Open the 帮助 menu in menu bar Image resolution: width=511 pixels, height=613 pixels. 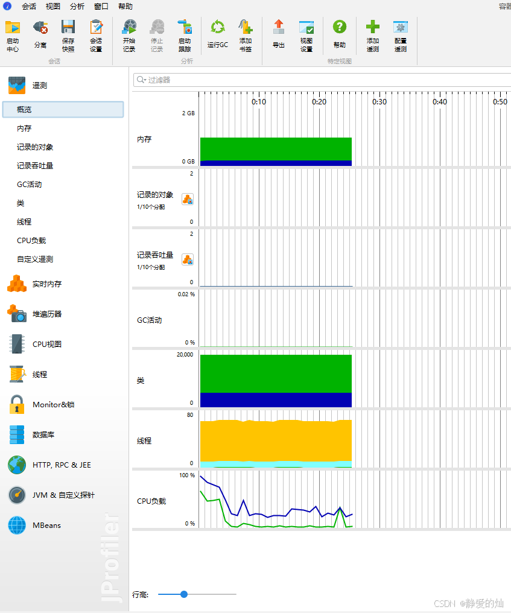pyautogui.click(x=125, y=6)
